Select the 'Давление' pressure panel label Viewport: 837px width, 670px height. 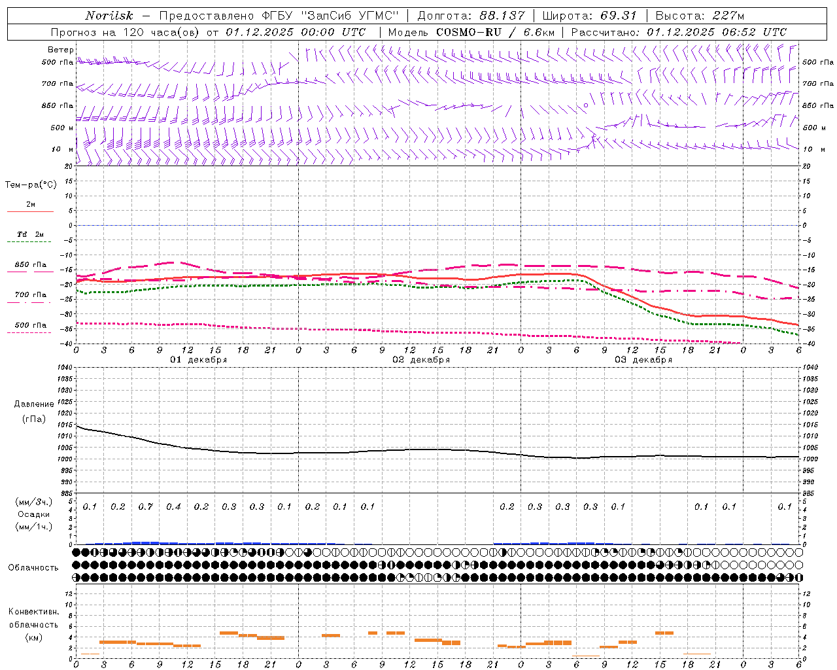(x=34, y=404)
